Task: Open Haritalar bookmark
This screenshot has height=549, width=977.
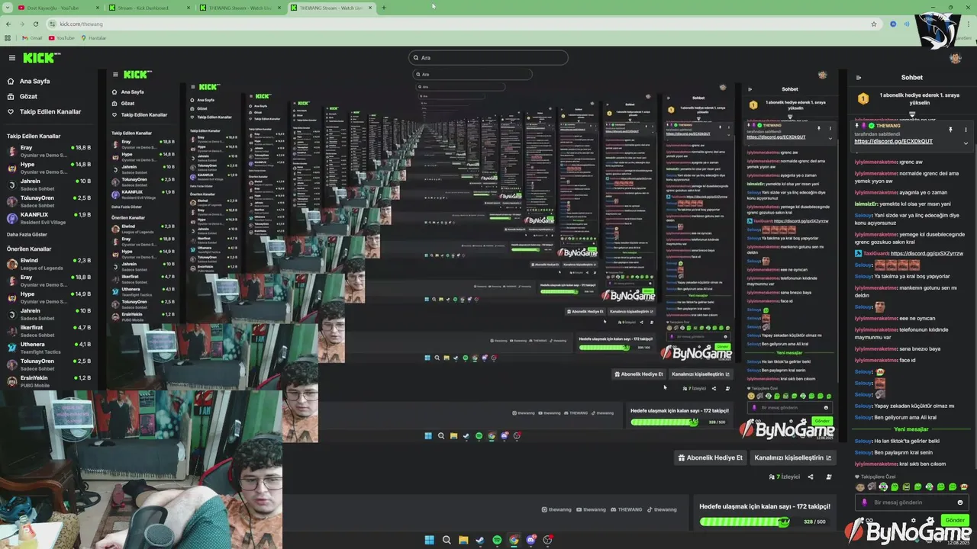Action: point(93,37)
